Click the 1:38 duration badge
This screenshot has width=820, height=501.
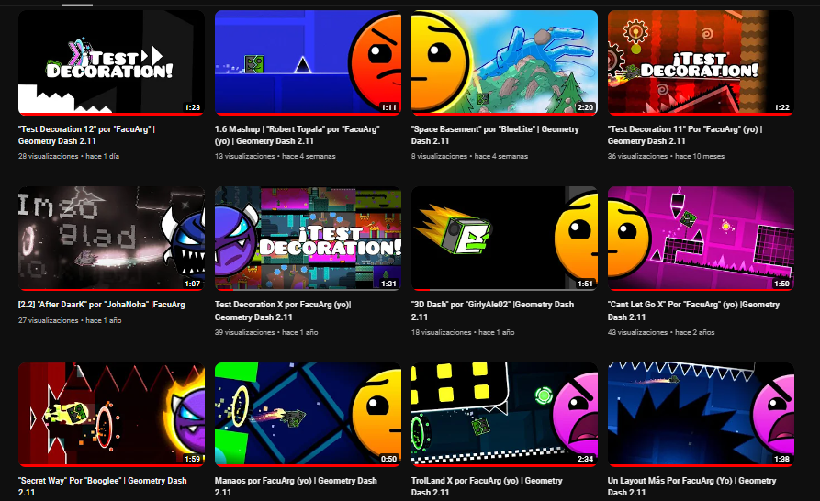(781, 459)
